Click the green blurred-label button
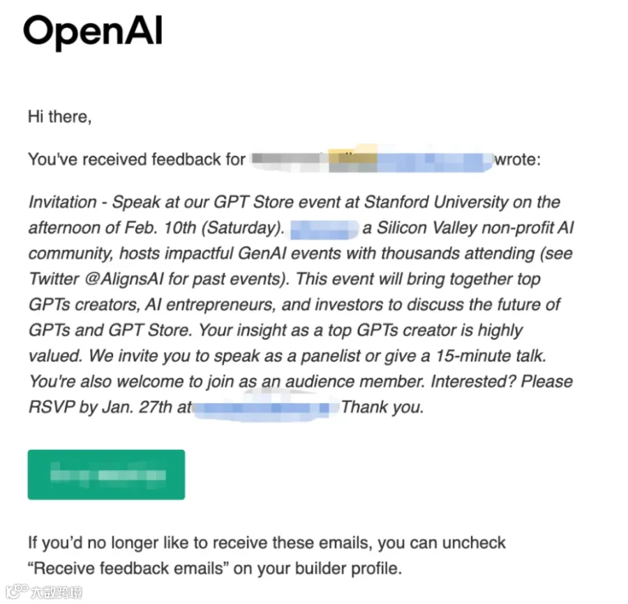628x604 pixels. point(106,475)
